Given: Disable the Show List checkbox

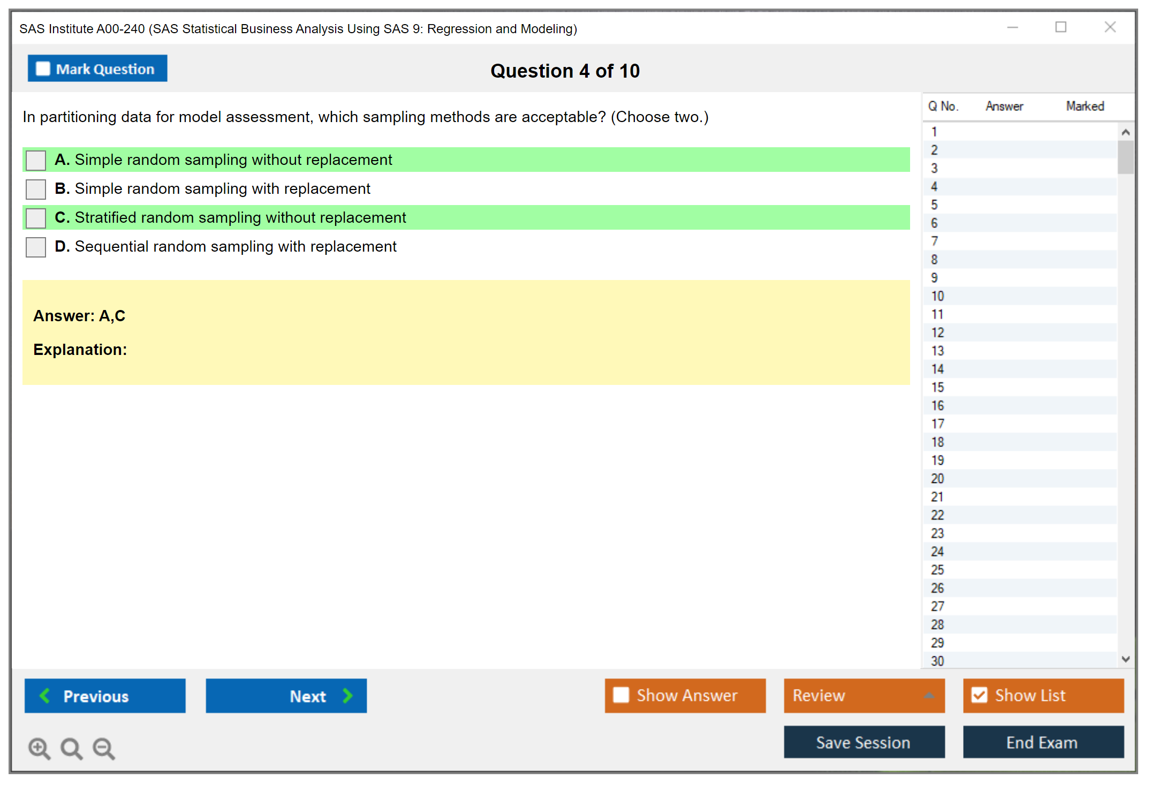Looking at the screenshot, I should coord(979,695).
